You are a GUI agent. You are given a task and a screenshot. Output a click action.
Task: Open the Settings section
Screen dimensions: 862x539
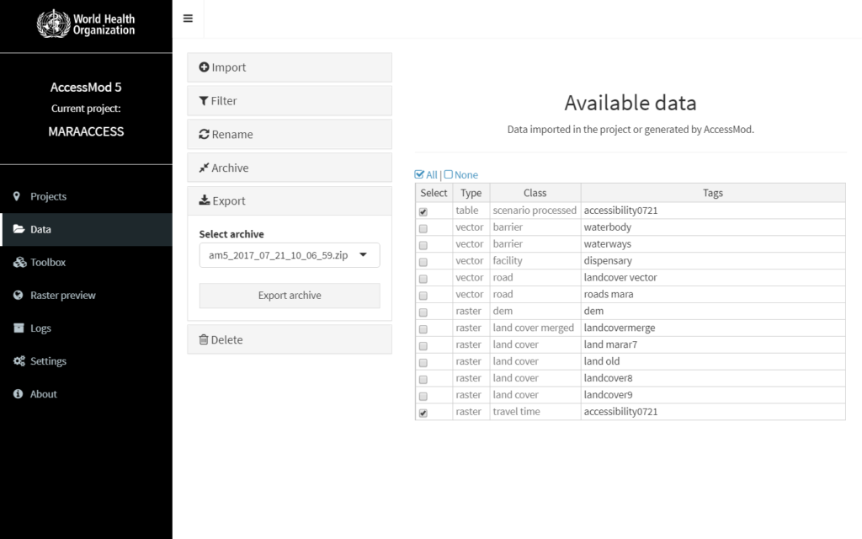(47, 360)
